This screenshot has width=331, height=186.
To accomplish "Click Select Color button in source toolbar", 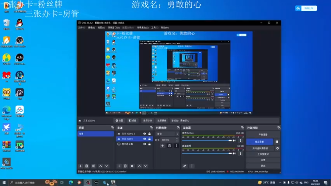I will click(162, 121).
